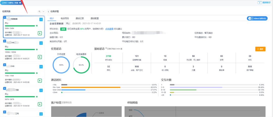
Task: Click the 58 无应答、无人接听 cell
Action: coord(193,57)
